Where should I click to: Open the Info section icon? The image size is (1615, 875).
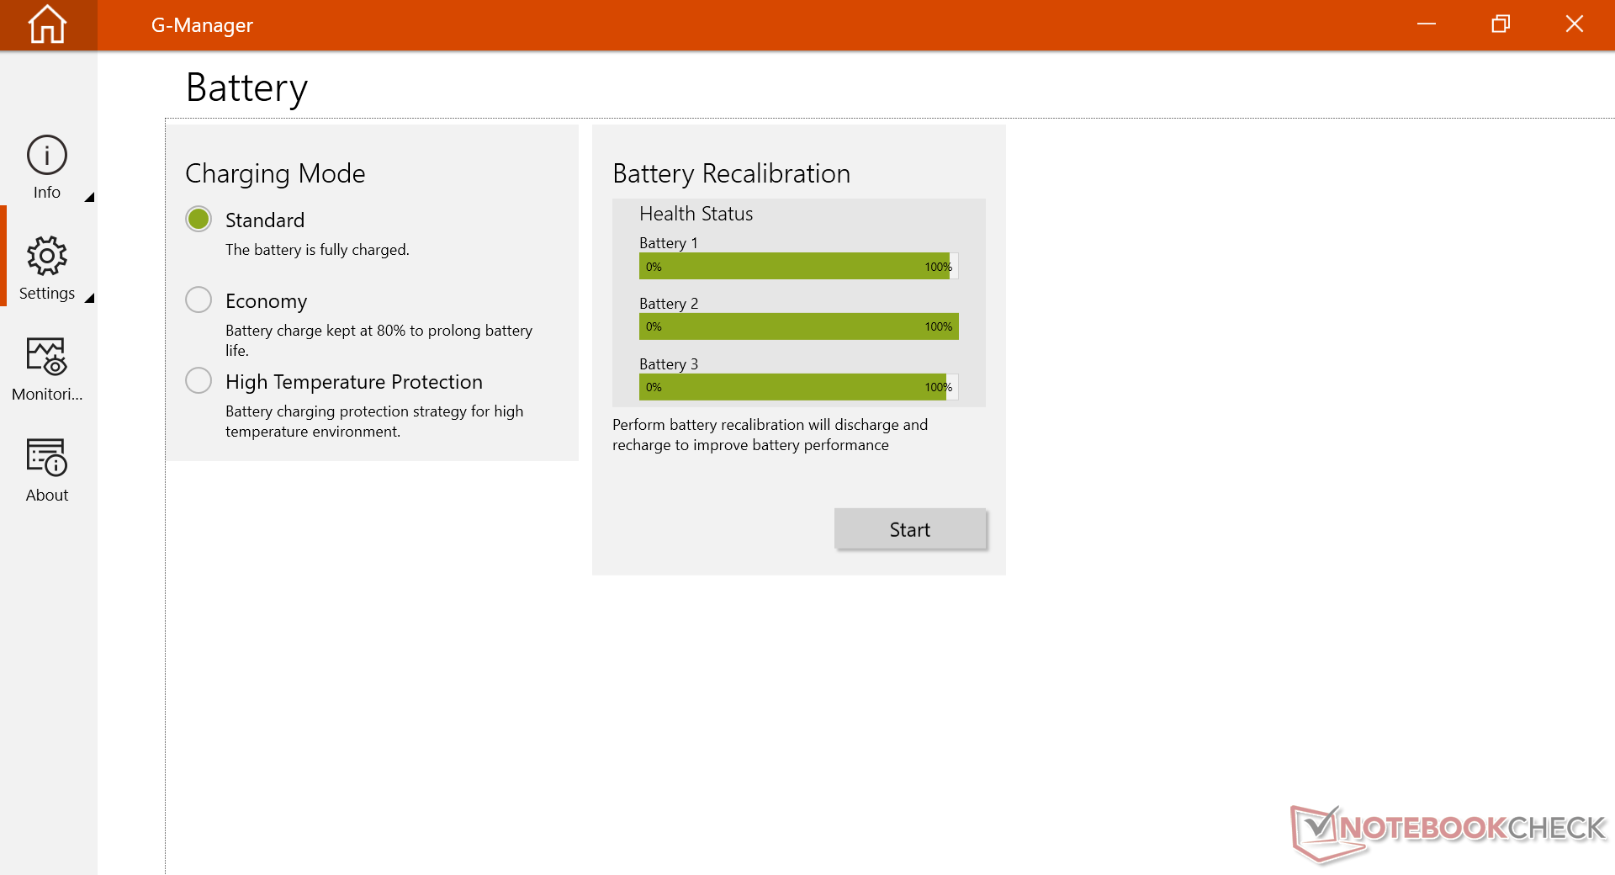[47, 155]
